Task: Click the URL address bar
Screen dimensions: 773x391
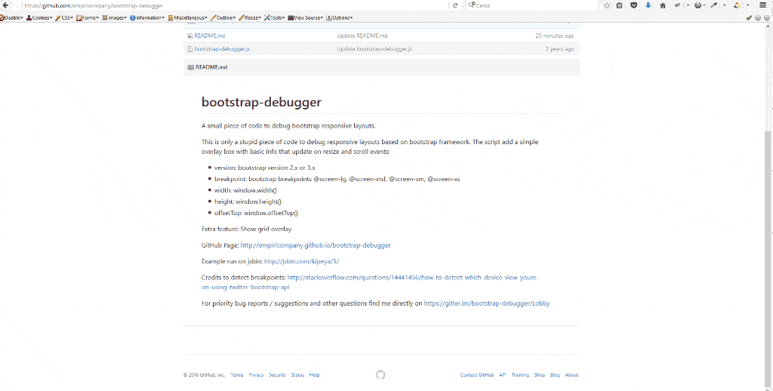Action: tap(234, 5)
